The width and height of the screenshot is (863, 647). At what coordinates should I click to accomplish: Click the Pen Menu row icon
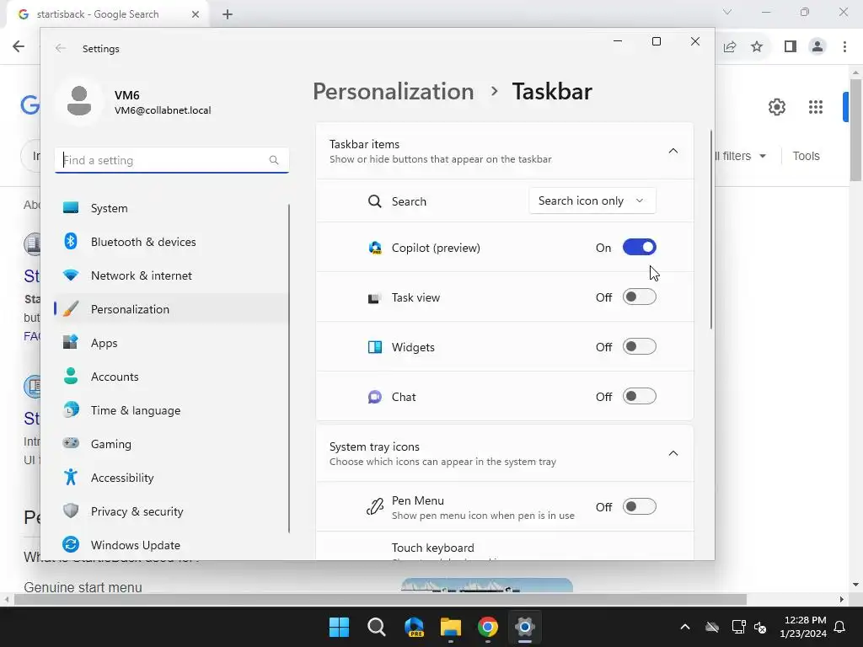[x=375, y=506]
